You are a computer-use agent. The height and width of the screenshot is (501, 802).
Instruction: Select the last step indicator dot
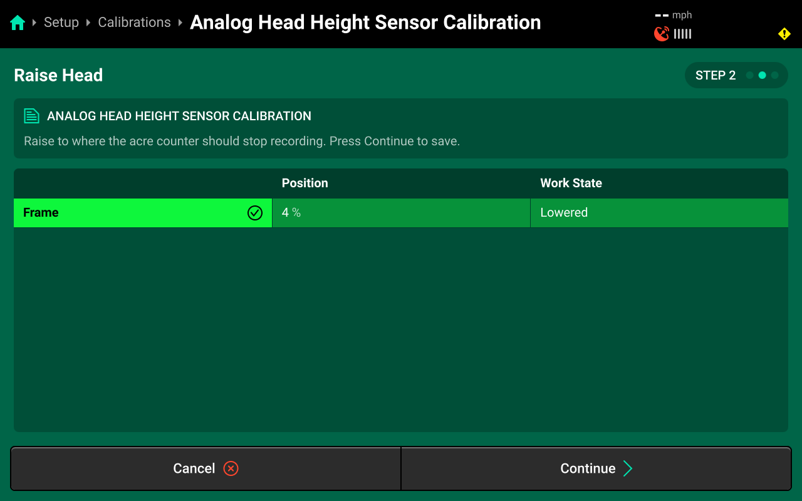click(x=774, y=75)
